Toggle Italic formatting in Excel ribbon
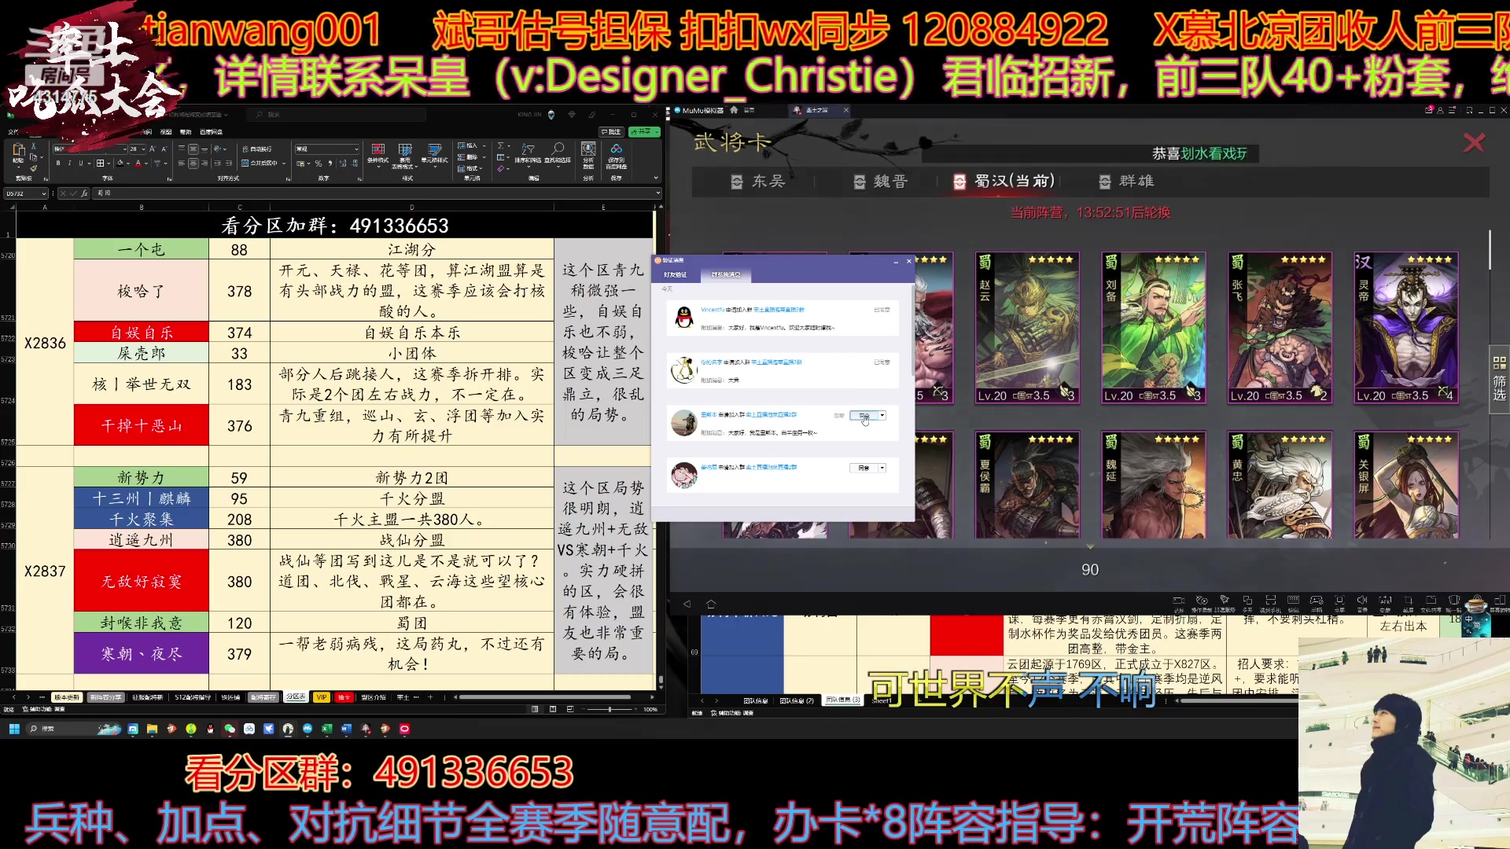The image size is (1510, 849). click(69, 163)
